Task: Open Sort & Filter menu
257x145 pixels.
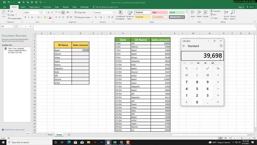Action: click(226, 15)
